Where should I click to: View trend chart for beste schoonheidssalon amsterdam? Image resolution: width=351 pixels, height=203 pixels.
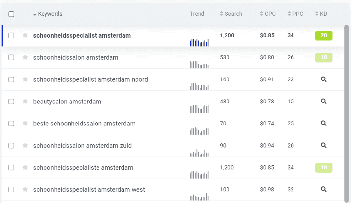pyautogui.click(x=199, y=131)
